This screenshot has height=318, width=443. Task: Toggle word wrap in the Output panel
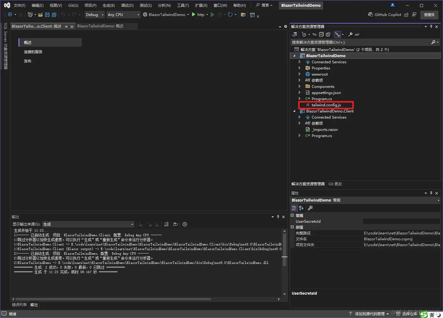point(176,224)
